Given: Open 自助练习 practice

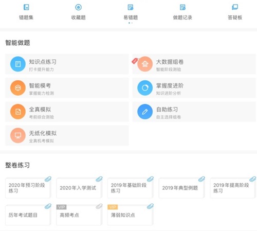Looking at the screenshot, I should 194,112.
